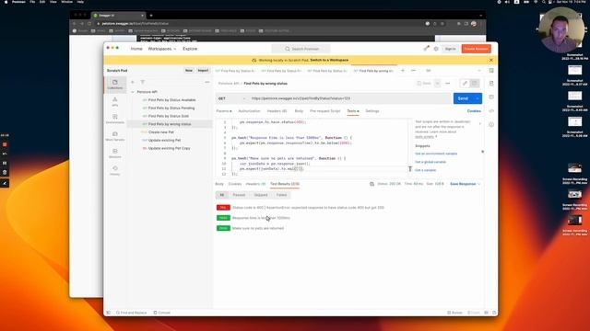Switch to the Pre-request Script tab
Image resolution: width=590 pixels, height=331 pixels.
324,111
